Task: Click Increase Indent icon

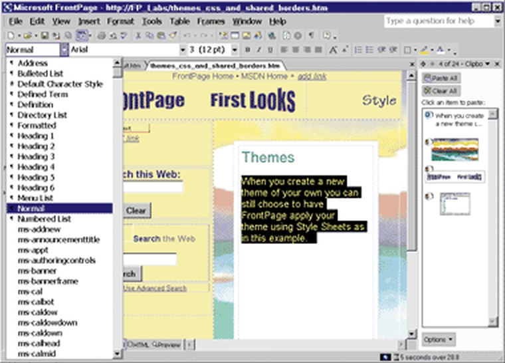Action: point(393,50)
